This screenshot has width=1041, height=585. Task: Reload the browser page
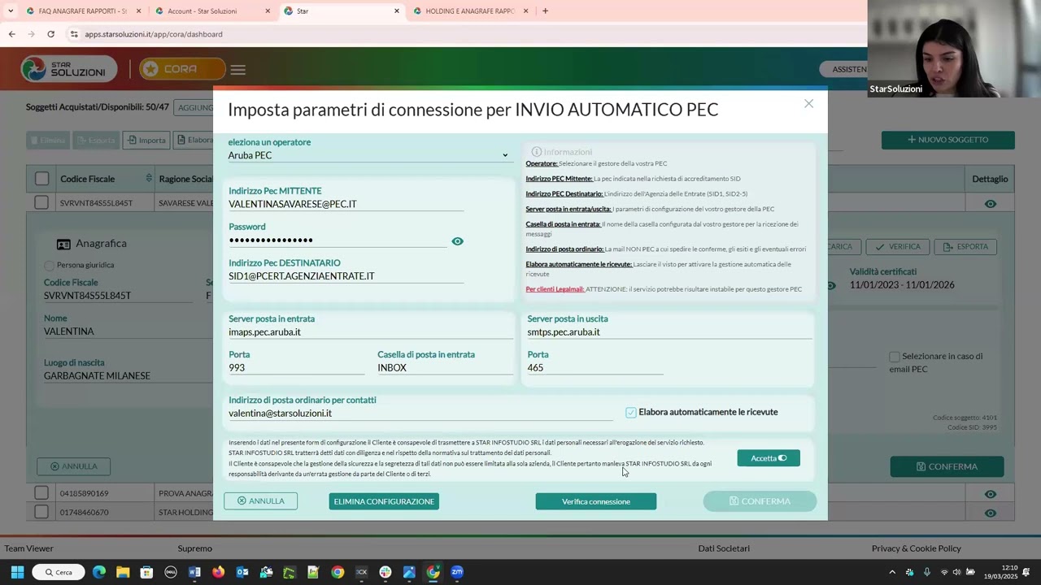click(50, 34)
